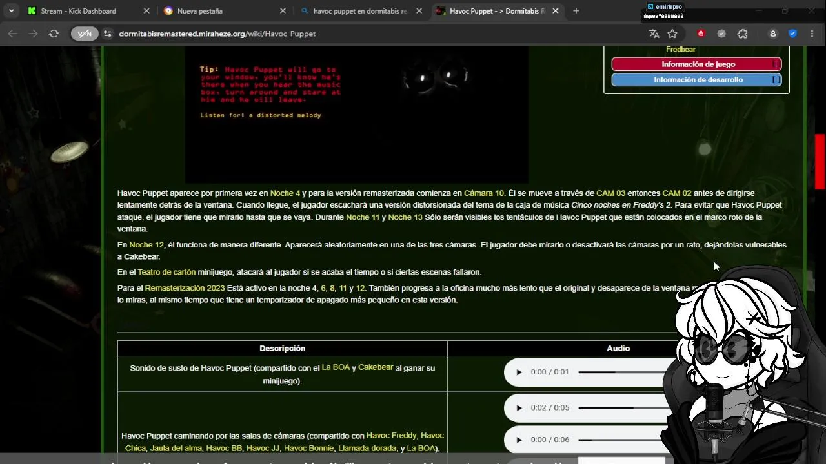Open the Remasterización 2023 link

[x=185, y=288]
